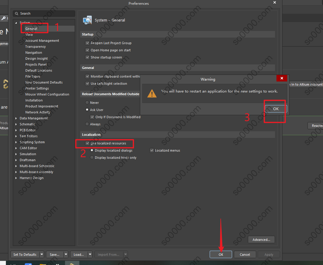Click into the preferences Search field
Screen dimensions: 323x265
click(45, 14)
